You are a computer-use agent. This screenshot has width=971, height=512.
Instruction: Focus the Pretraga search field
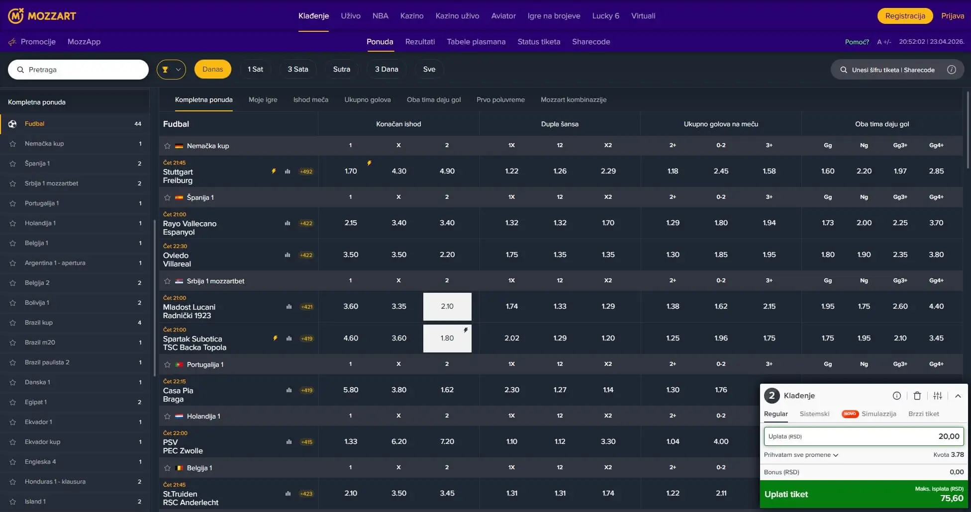point(78,70)
